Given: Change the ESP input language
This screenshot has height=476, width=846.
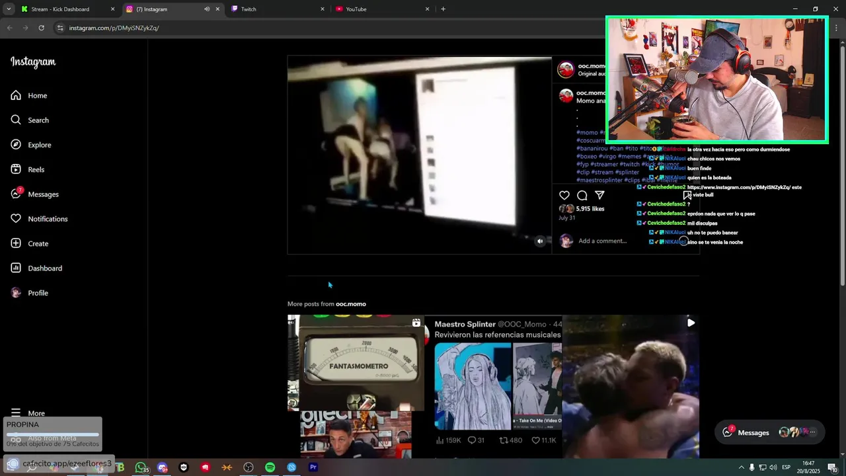Looking at the screenshot, I should pos(787,467).
